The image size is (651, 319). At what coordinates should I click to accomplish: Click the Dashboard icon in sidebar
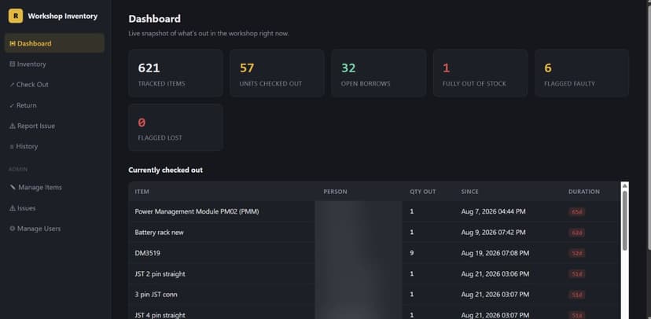(13, 43)
